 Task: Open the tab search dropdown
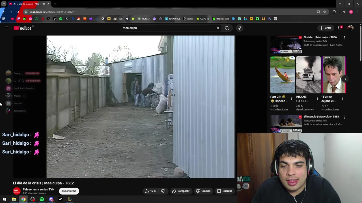tap(4, 4)
